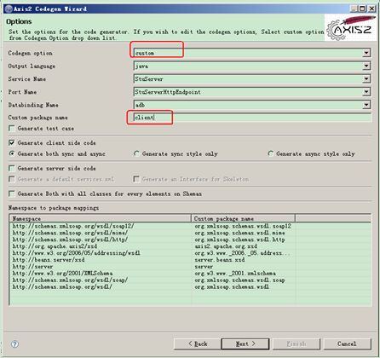Select the 2001/XMLSchema namespace row
The width and height of the screenshot is (380, 358).
pyautogui.click(x=190, y=273)
